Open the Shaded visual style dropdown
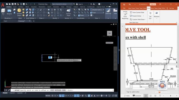This screenshot has height=100, width=179. 97,10
